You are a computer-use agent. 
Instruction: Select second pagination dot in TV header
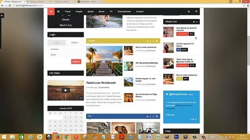(150, 117)
